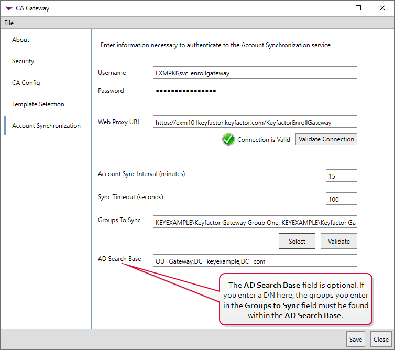Click the Validate button for groups
Viewport: 395px width, 350px height.
(338, 241)
